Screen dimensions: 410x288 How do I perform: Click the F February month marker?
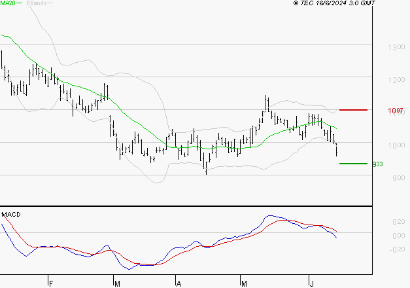tap(51, 284)
